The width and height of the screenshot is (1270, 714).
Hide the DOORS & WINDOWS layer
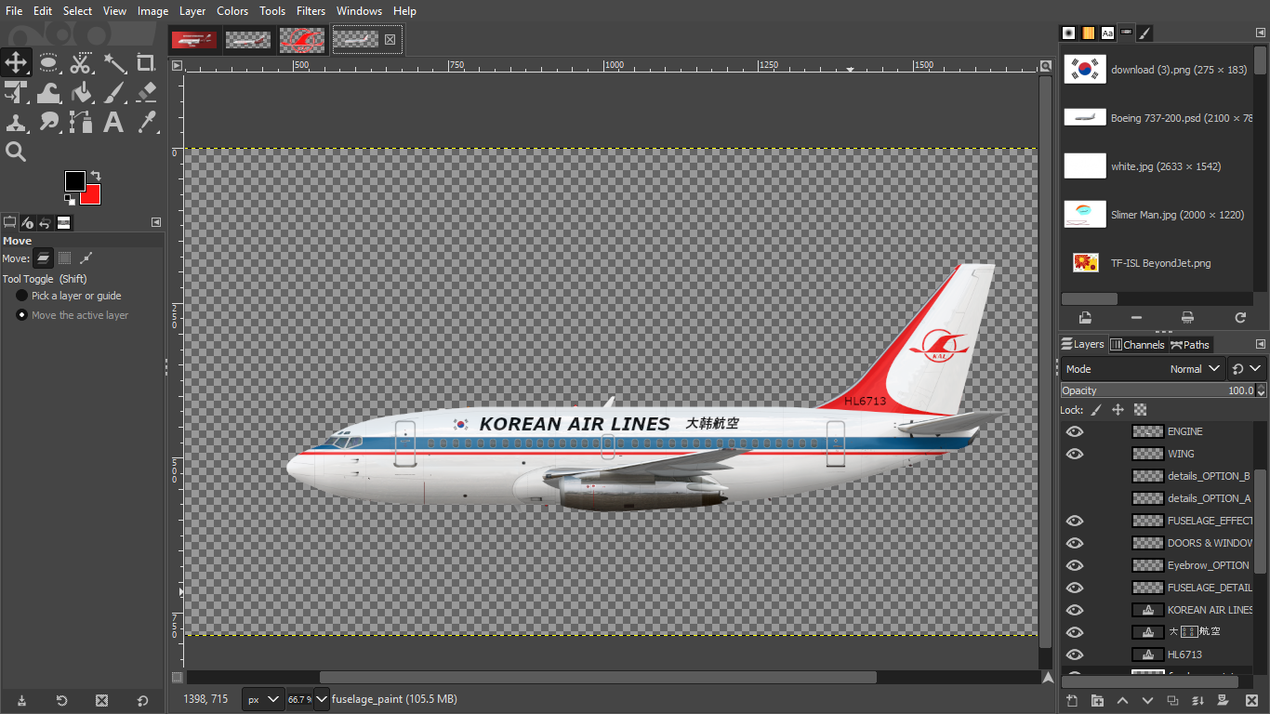(1075, 543)
